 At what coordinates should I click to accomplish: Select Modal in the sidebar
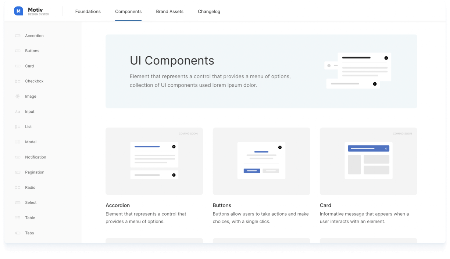click(x=31, y=142)
